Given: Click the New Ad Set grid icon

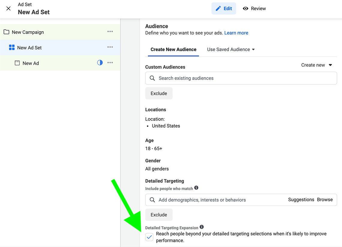Looking at the screenshot, I should 12,47.
